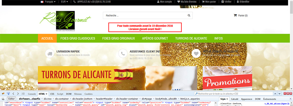Image resolution: width=293 pixels, height=106 pixels.
Task: Click Relais Gourmet logo
Action: coord(65,21)
